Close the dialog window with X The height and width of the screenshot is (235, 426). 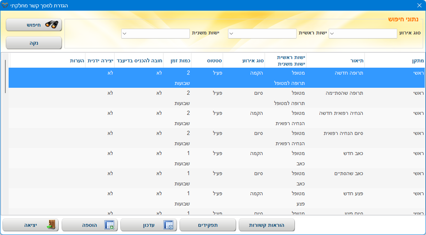coord(419,5)
